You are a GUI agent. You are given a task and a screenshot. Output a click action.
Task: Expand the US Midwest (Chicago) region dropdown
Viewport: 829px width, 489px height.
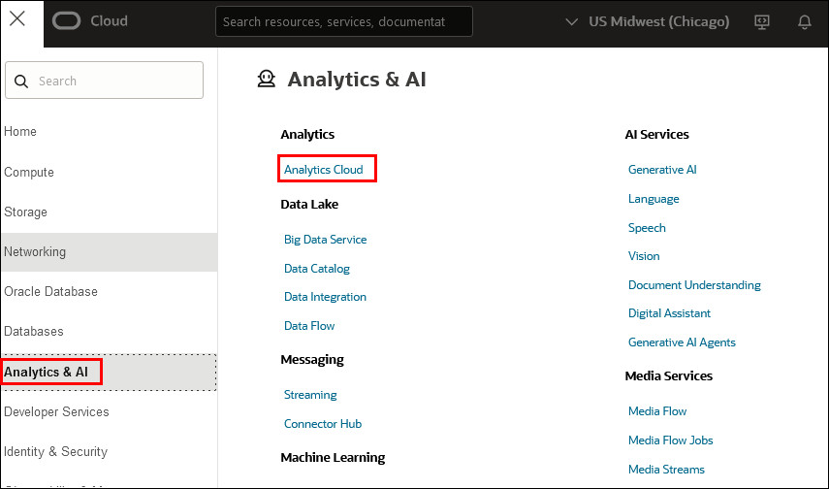tap(647, 21)
